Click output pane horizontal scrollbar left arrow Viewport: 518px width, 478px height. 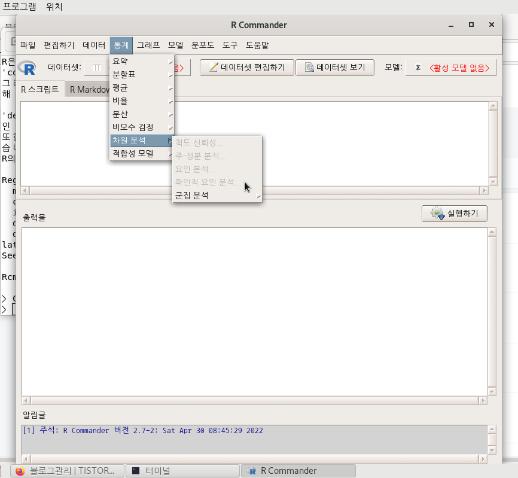26,401
